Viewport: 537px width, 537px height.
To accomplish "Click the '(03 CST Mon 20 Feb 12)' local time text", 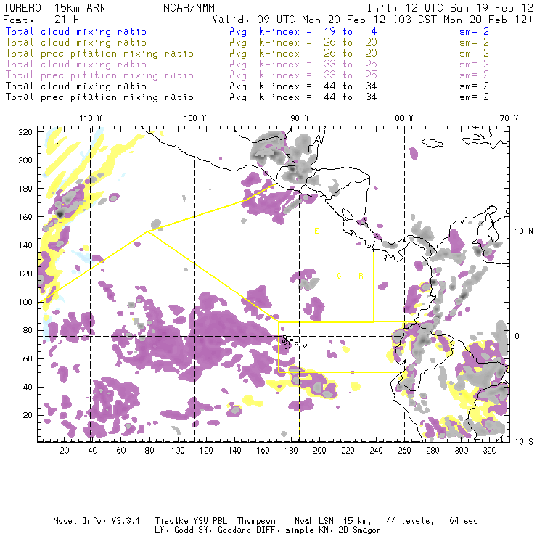I will 463,20.
